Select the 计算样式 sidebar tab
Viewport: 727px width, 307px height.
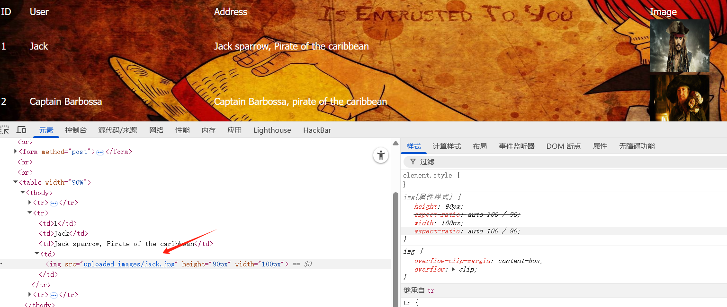[x=447, y=146]
